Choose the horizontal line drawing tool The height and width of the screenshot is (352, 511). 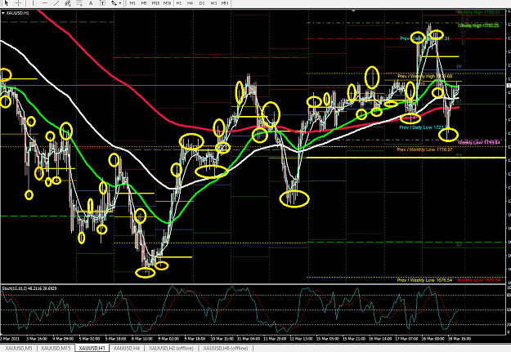pos(45,3)
